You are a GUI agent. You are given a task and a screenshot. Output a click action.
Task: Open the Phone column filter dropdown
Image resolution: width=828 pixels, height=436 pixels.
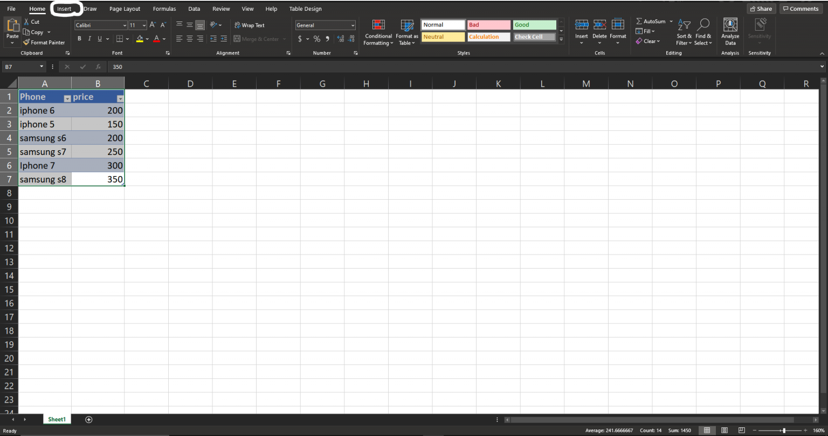[67, 99]
